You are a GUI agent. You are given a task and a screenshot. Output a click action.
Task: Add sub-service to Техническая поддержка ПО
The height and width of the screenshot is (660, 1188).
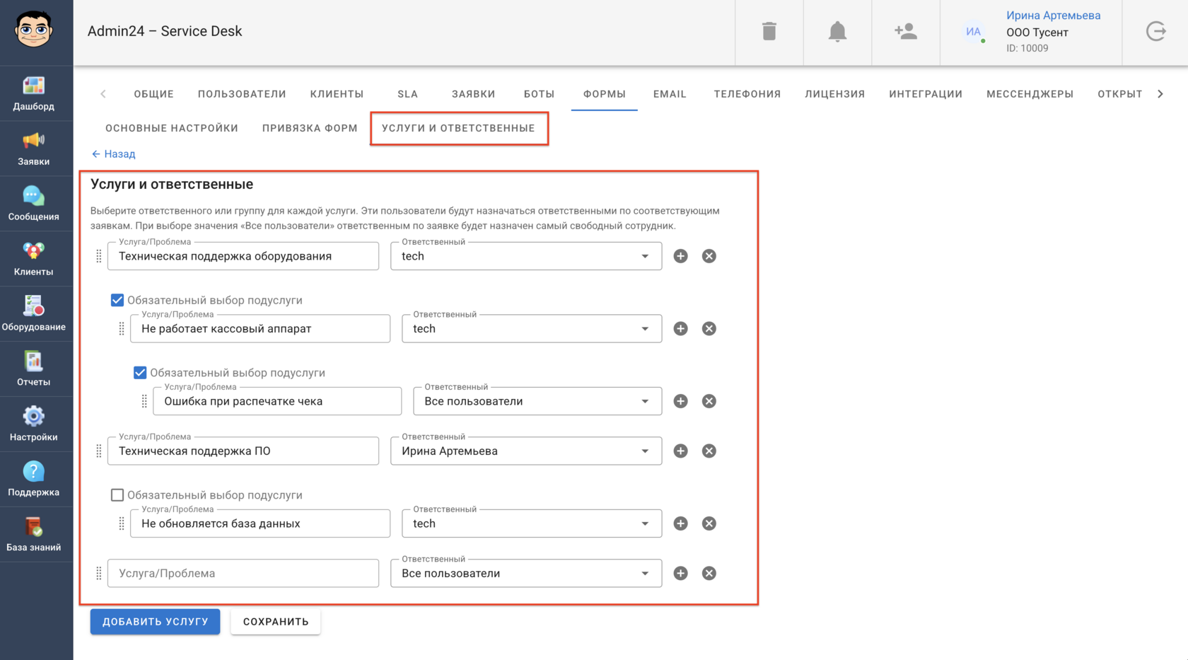coord(680,451)
